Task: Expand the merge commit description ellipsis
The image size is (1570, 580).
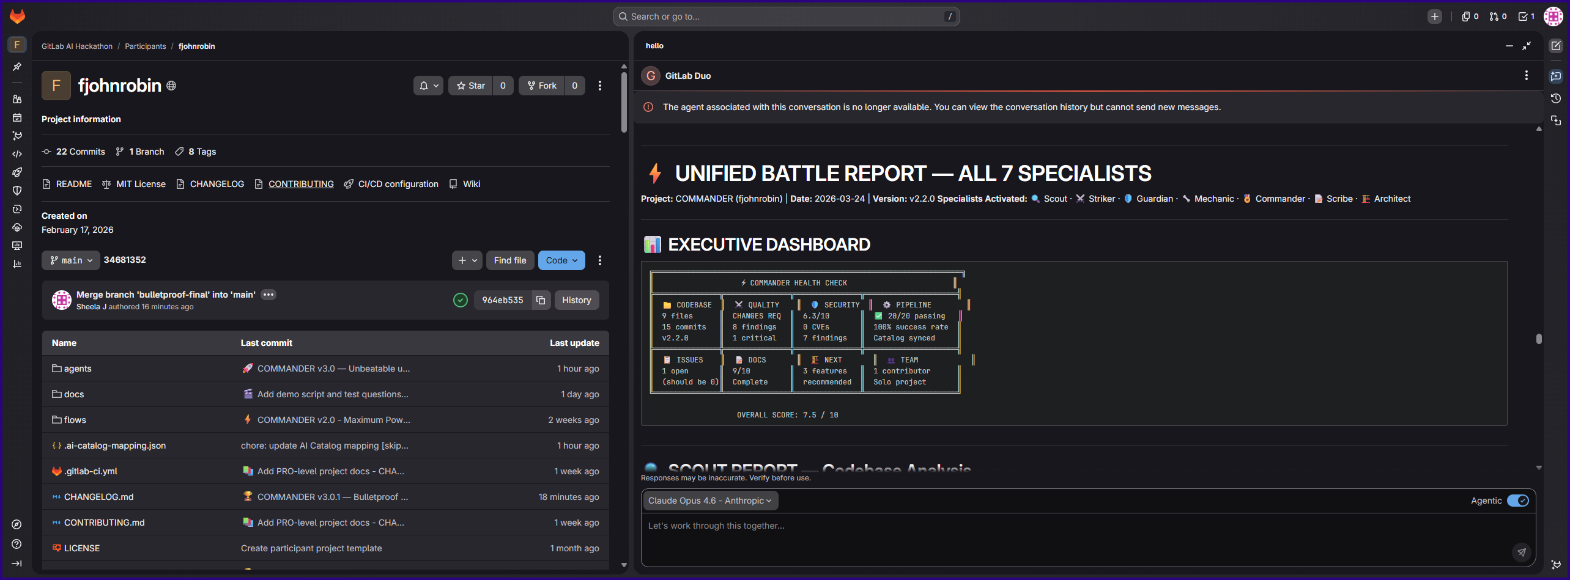Action: 268,295
